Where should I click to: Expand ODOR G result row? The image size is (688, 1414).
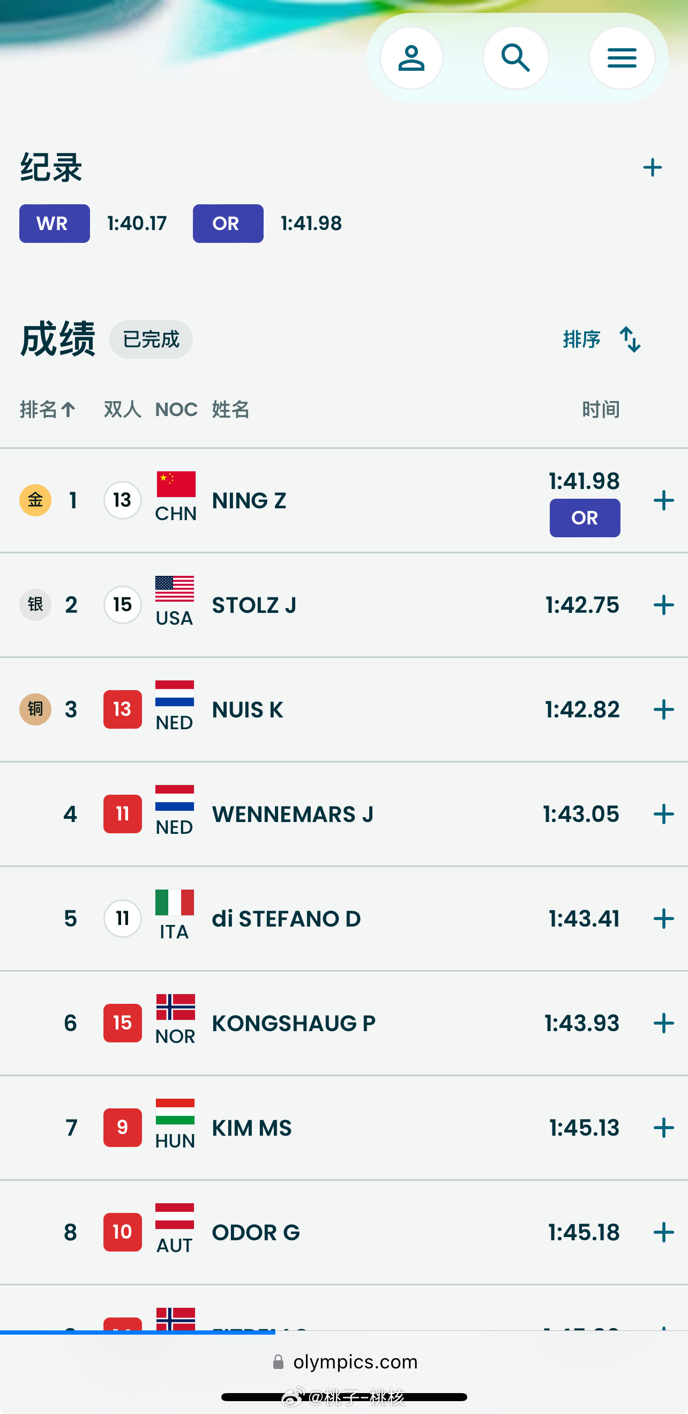pos(663,1232)
